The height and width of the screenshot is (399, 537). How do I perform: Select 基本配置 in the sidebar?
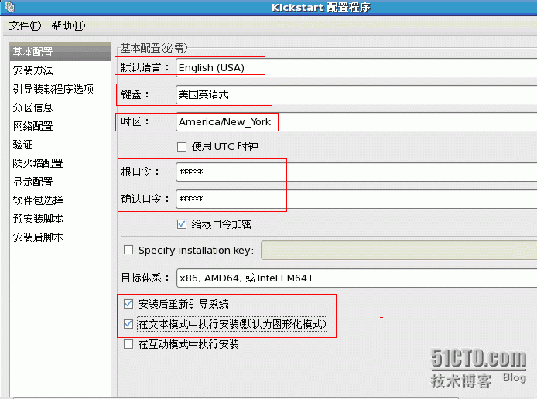(x=60, y=53)
